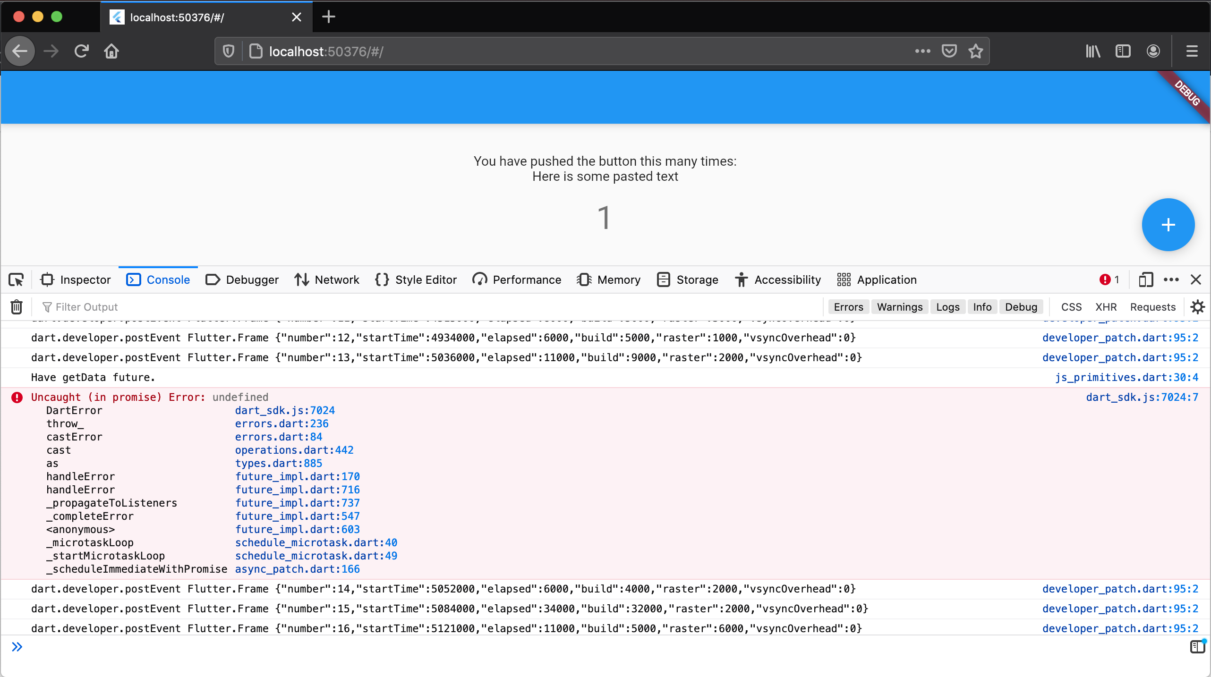Clear the console output
Image resolution: width=1211 pixels, height=677 pixels.
coord(16,306)
